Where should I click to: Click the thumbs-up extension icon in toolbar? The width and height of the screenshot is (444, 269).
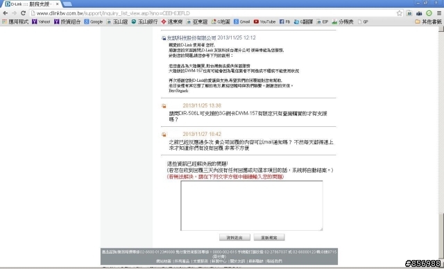419,13
